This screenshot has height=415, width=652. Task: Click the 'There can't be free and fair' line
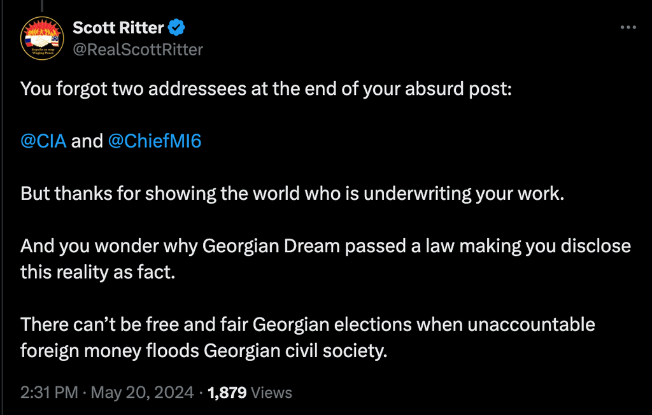click(x=308, y=325)
